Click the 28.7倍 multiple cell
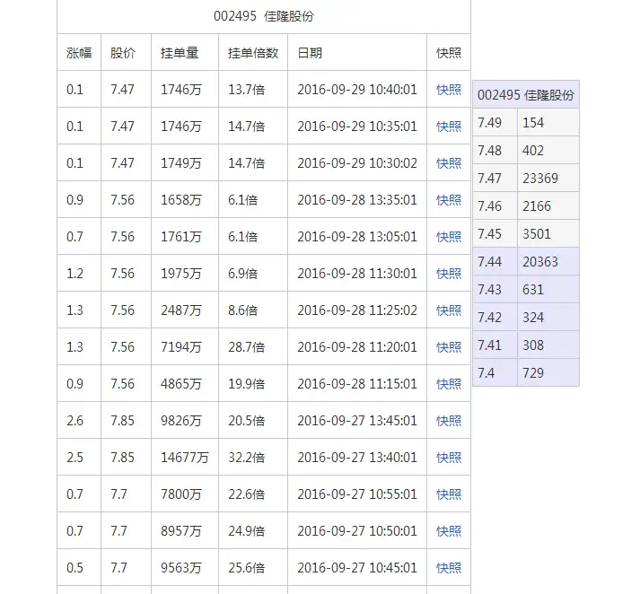The height and width of the screenshot is (594, 640). pos(253,346)
